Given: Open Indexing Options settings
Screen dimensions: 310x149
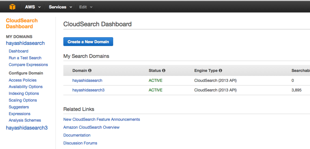Looking at the screenshot, I should (x=24, y=94).
